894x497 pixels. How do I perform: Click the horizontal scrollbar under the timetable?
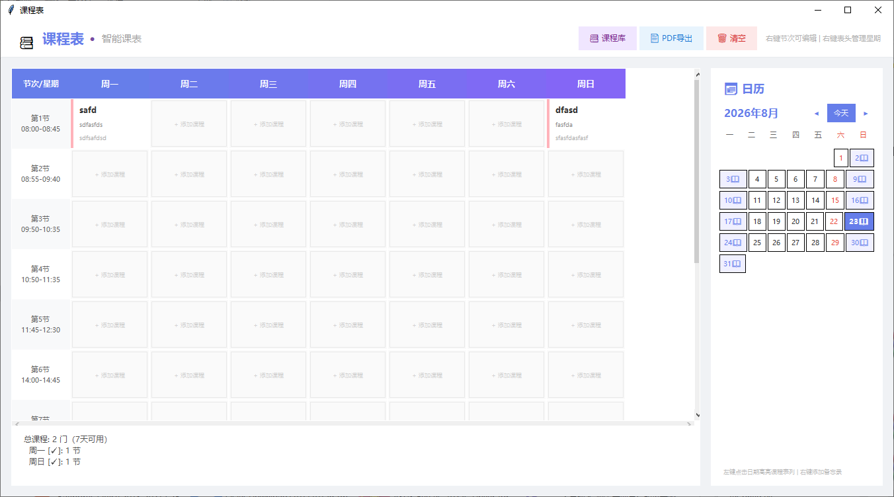(354, 424)
